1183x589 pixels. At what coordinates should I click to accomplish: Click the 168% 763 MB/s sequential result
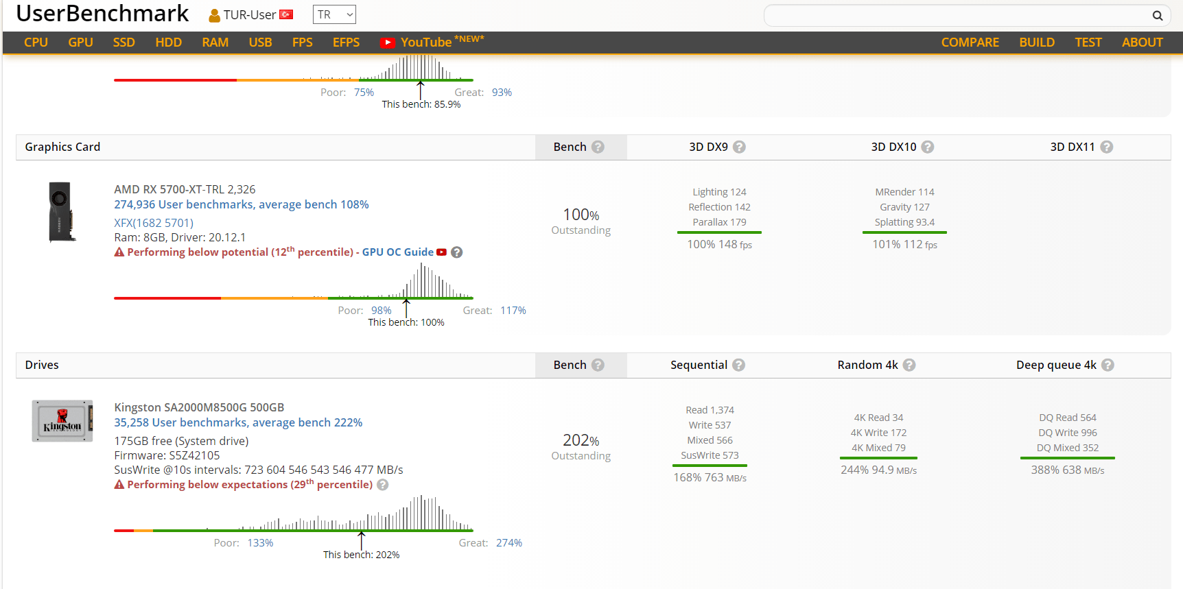pos(710,478)
